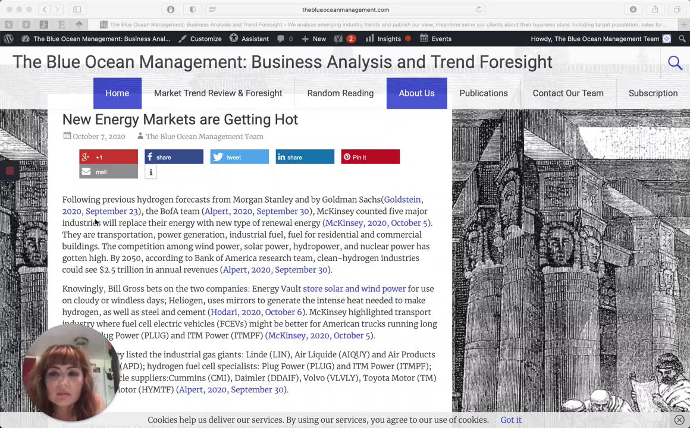Click the address bar URL field
The image size is (690, 428).
tap(346, 10)
